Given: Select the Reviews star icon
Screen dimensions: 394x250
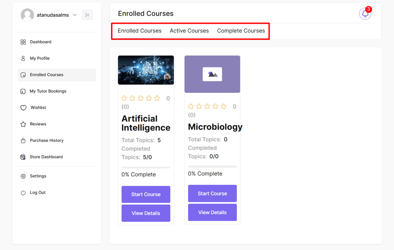Looking at the screenshot, I should coord(23,124).
